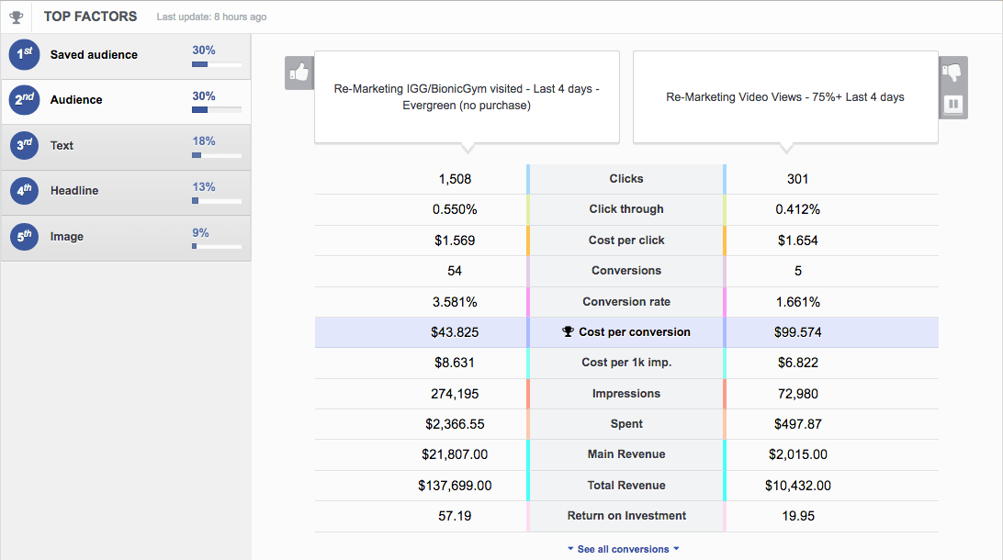
Task: Click the 5th rank badge
Action: click(24, 237)
